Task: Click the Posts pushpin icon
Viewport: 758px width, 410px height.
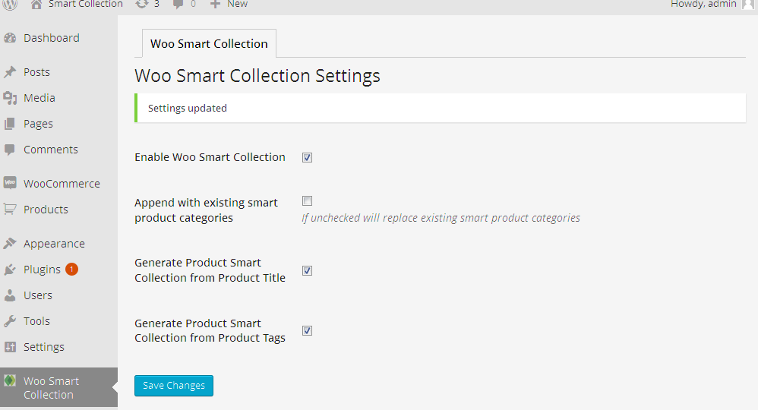Action: point(10,72)
